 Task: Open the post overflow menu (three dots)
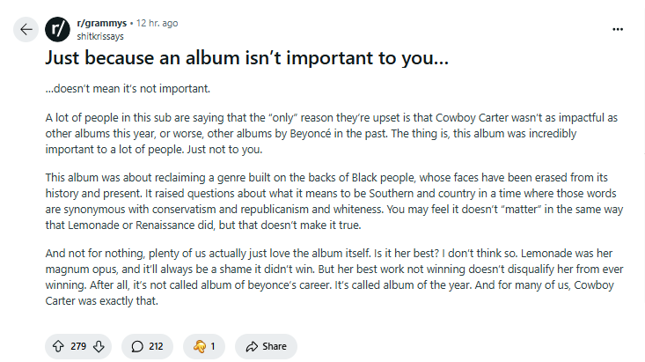click(x=618, y=29)
